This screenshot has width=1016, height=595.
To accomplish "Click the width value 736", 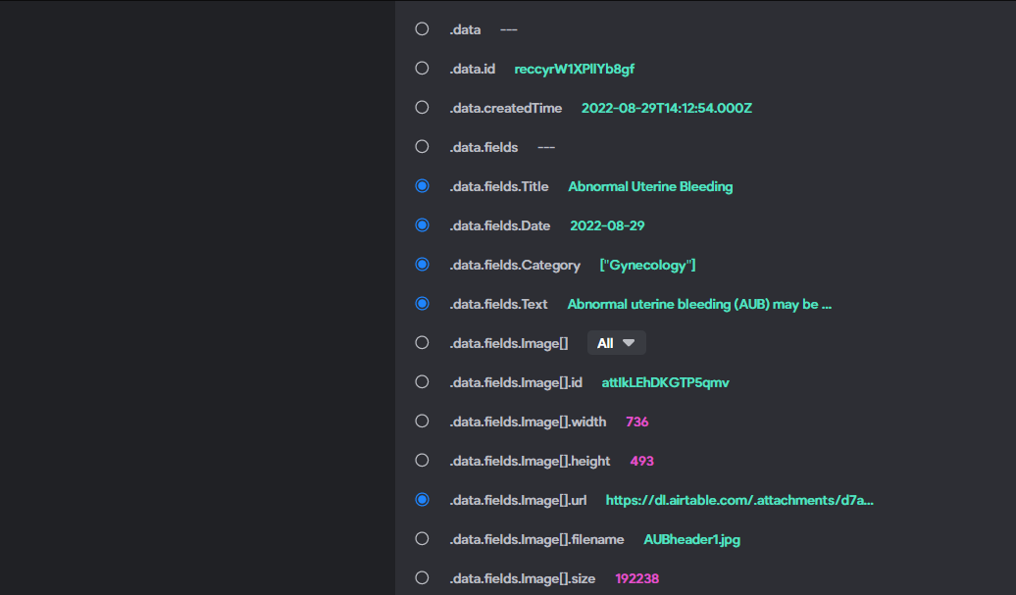I will pos(636,422).
